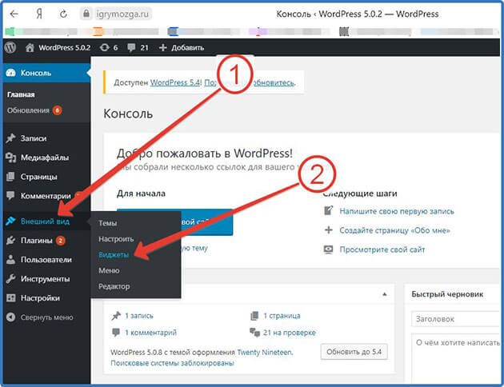Open the 21 на проверке link
Viewport: 504px width, 387px height.
[x=290, y=333]
